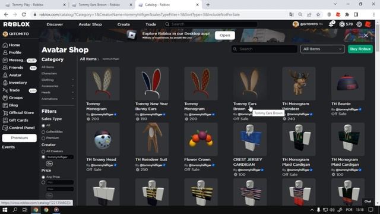Open the Home sidebar icon

pos(5,45)
